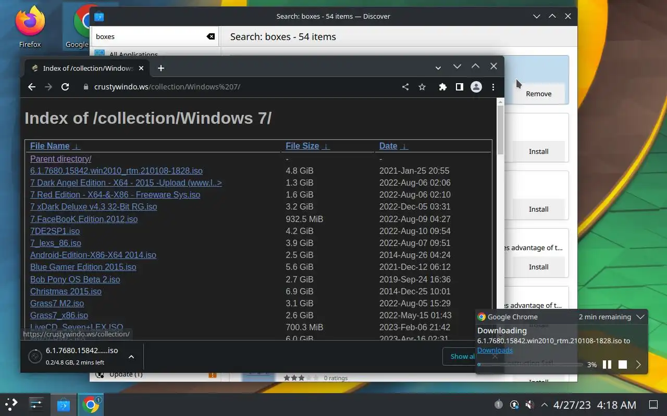The height and width of the screenshot is (416, 667).
Task: Click the download spinner icon in Chrome shelf
Action: (35, 356)
